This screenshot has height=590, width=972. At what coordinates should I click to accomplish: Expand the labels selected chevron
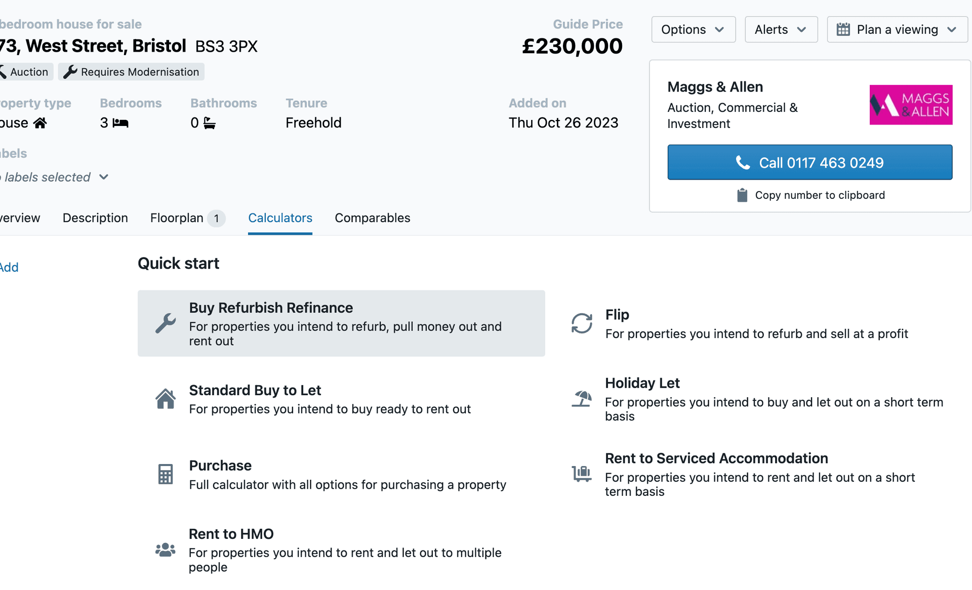[x=104, y=177]
